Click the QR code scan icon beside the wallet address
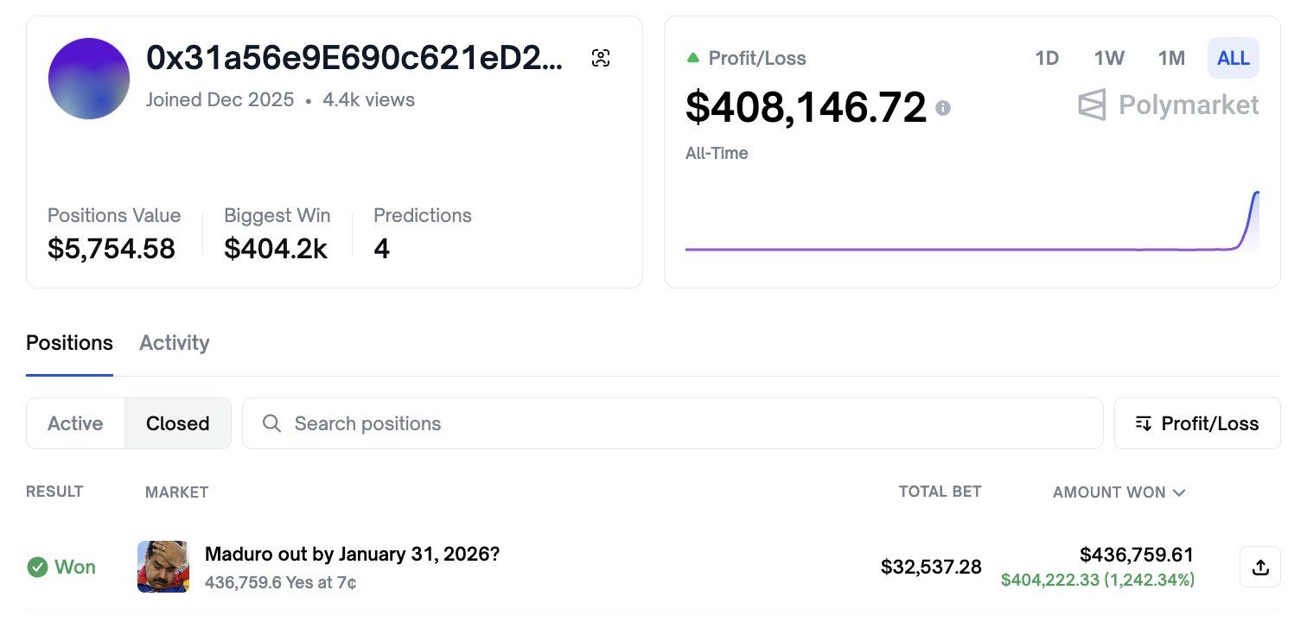 601,57
